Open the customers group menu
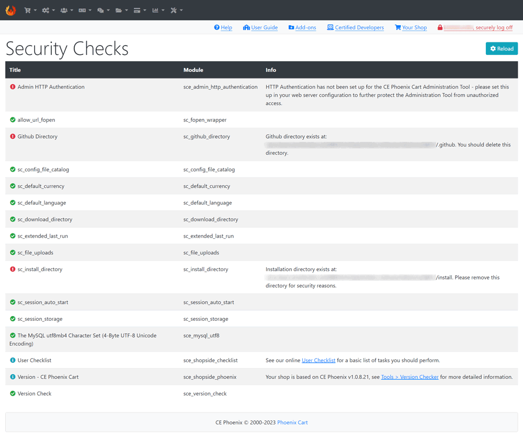 coord(67,10)
